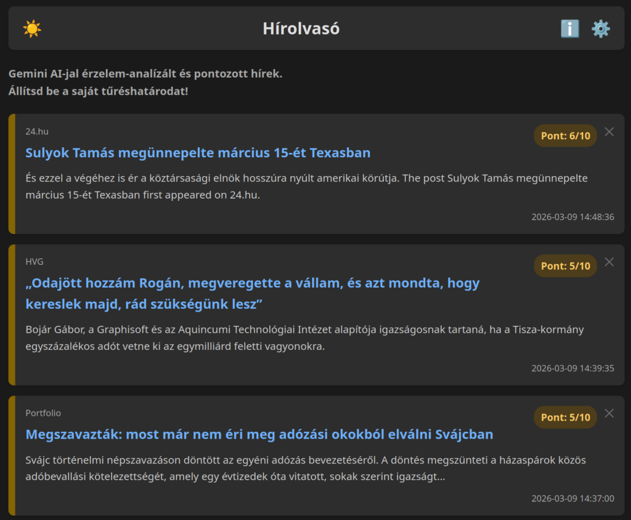The width and height of the screenshot is (631, 520).
Task: Click the HVG source label
Action: coord(35,262)
